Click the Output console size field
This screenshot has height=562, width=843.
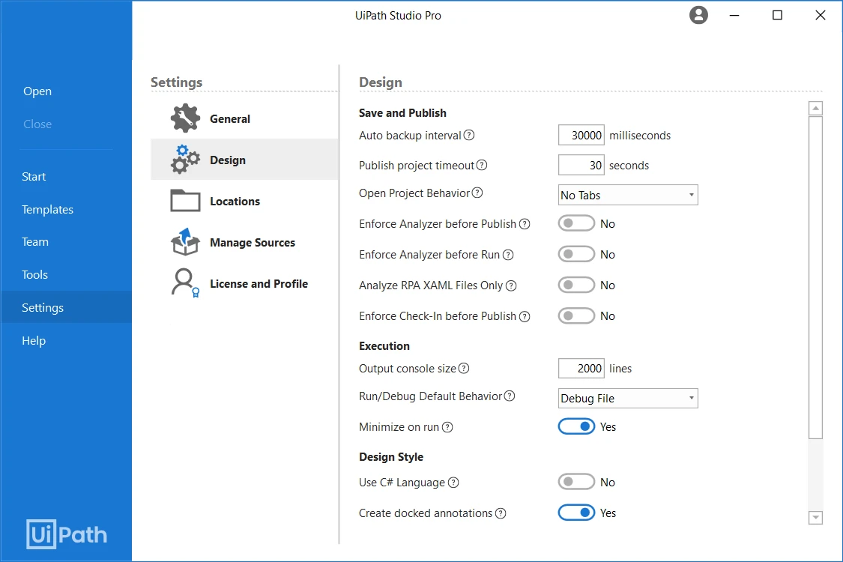click(581, 369)
